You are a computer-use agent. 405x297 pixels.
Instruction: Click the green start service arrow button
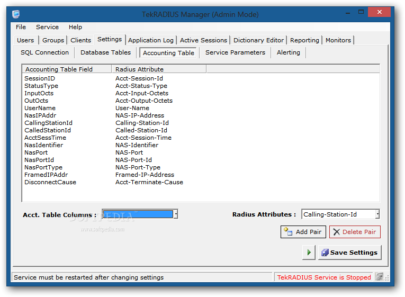pos(309,253)
